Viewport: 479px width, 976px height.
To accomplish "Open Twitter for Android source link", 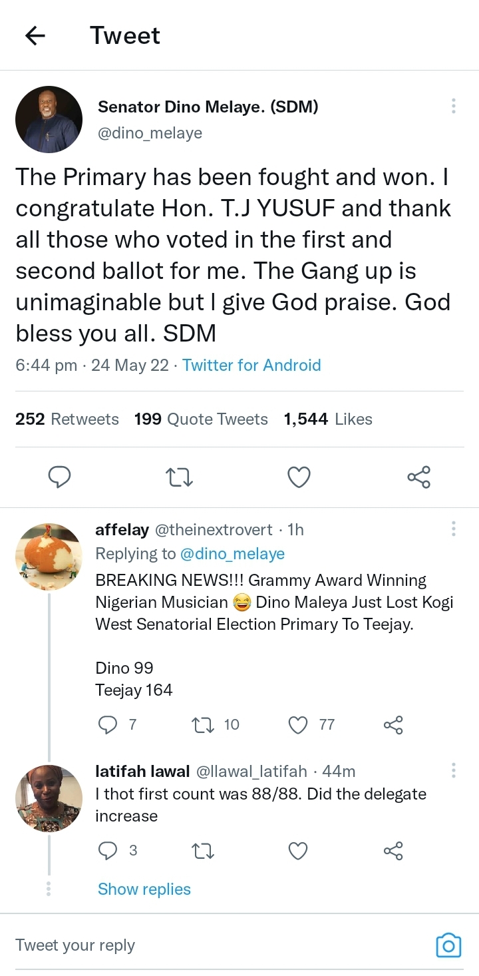I will 251,365.
